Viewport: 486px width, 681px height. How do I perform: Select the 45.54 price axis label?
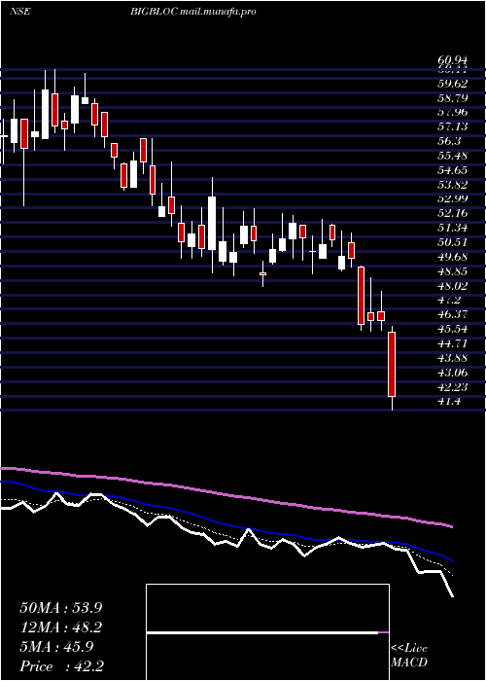(x=453, y=329)
